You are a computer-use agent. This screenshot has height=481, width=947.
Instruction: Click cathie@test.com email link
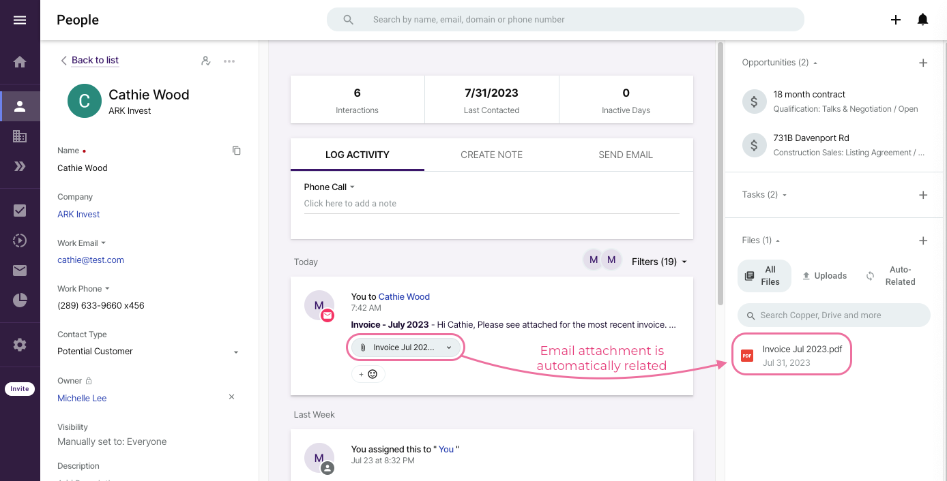pos(91,260)
